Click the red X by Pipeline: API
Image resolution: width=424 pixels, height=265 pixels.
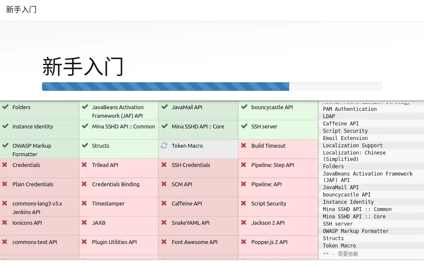click(244, 184)
